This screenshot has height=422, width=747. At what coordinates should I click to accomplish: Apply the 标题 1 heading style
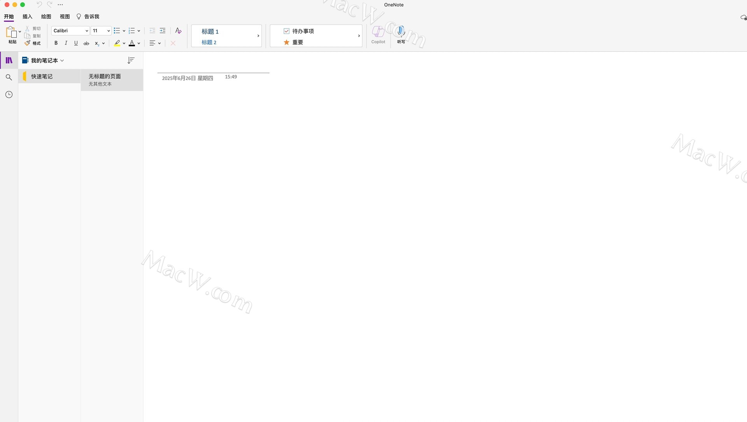click(210, 32)
